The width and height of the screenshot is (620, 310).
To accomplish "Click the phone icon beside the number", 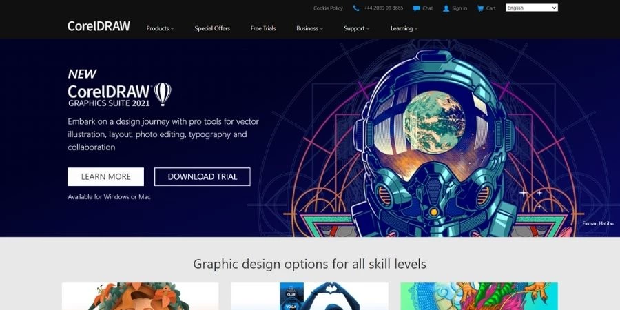I will click(356, 8).
